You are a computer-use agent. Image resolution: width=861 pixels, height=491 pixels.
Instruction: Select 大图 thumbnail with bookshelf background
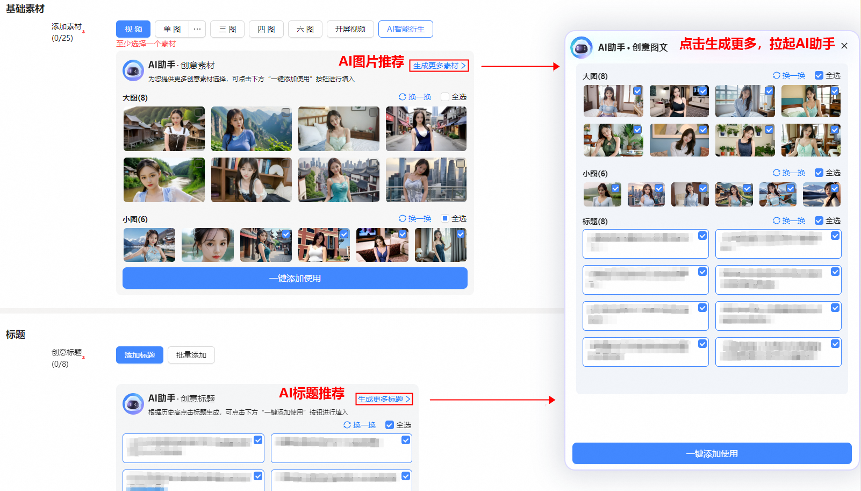[252, 180]
